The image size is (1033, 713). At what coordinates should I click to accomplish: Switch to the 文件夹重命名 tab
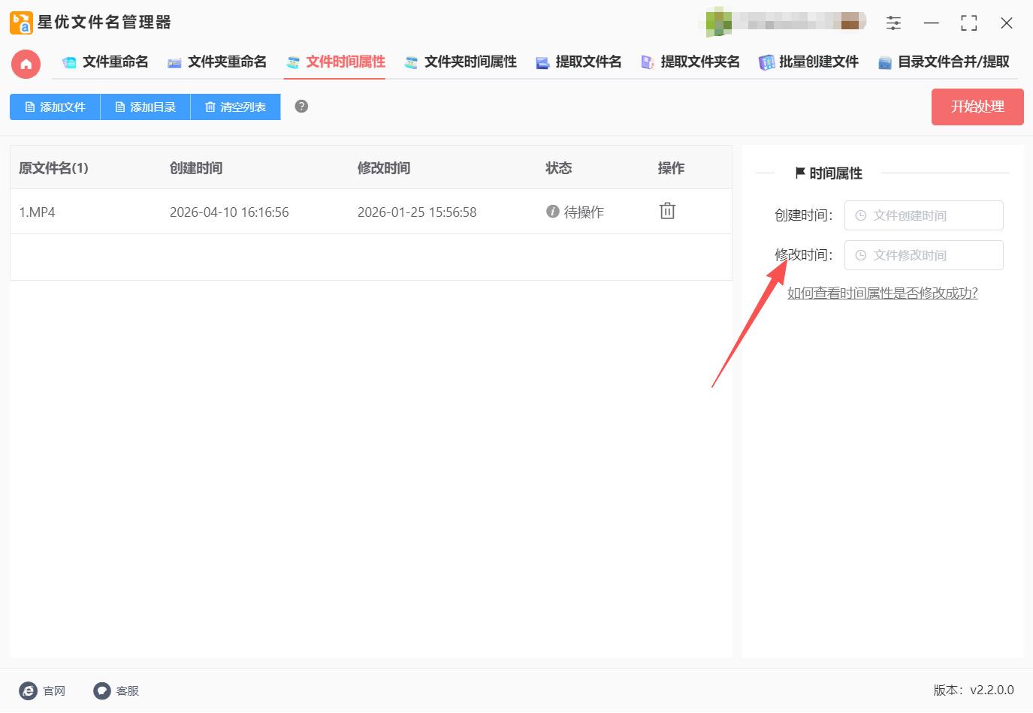[x=216, y=62]
